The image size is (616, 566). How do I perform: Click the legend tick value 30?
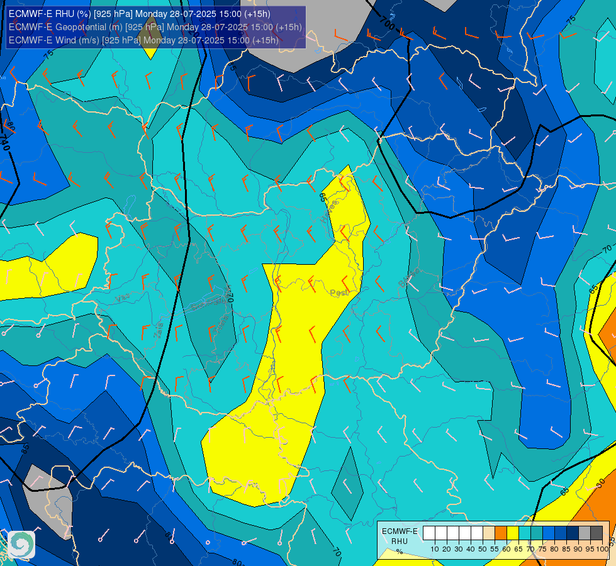pyautogui.click(x=459, y=549)
